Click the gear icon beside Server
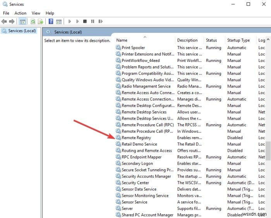 pos(118,208)
